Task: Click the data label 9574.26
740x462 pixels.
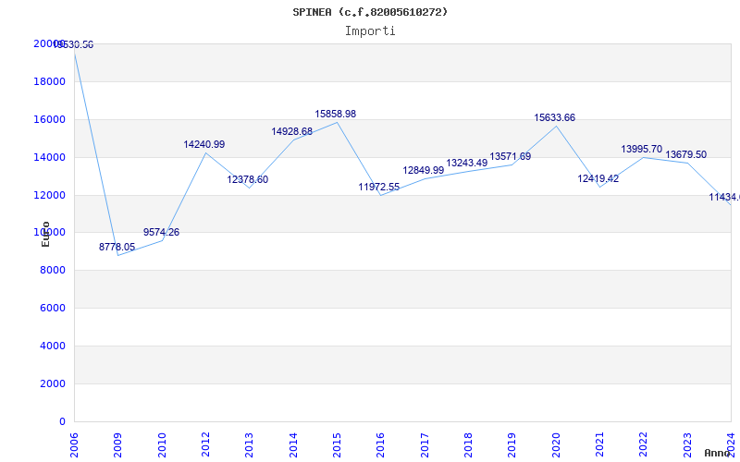Action: [x=161, y=232]
